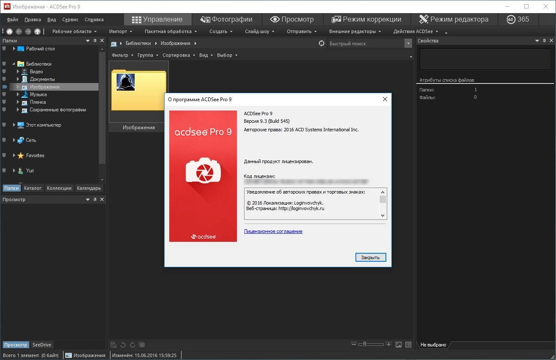The height and width of the screenshot is (360, 556).
Task: Switch to the SeeDrive tab
Action: (x=42, y=345)
